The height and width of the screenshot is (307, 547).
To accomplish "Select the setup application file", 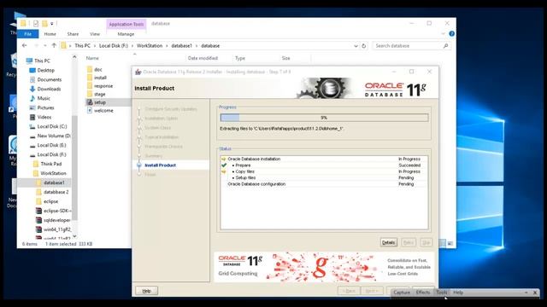I will [x=100, y=102].
